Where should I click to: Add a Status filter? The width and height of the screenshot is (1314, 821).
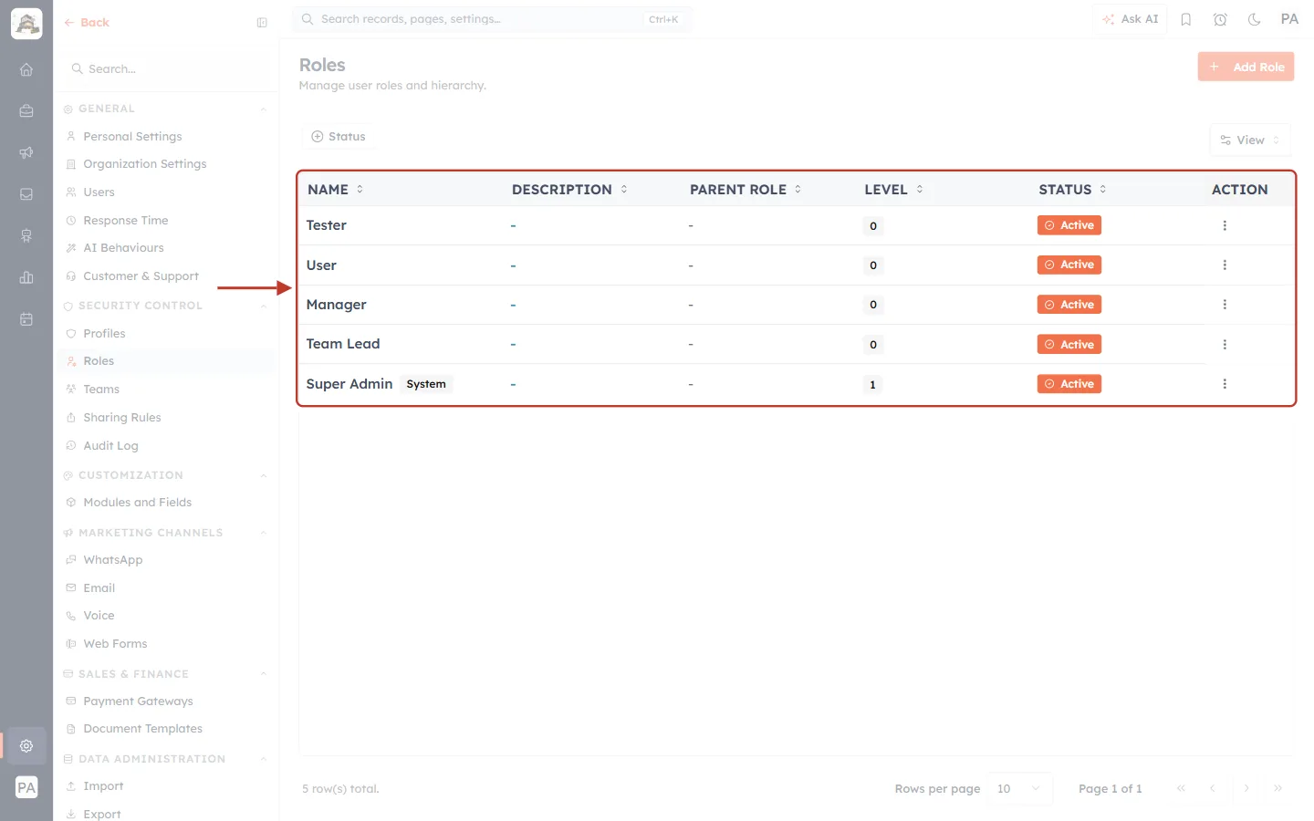tap(339, 137)
